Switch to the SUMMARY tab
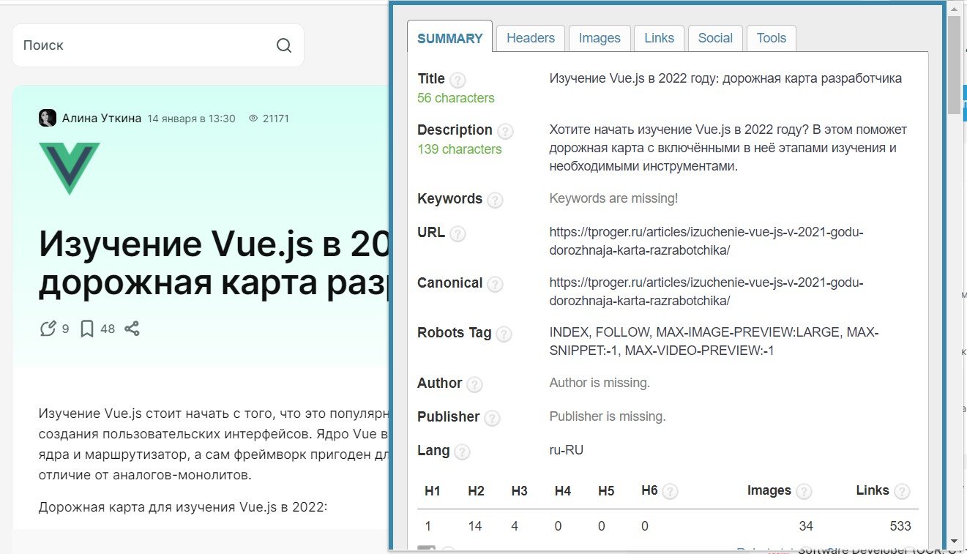 450,39
